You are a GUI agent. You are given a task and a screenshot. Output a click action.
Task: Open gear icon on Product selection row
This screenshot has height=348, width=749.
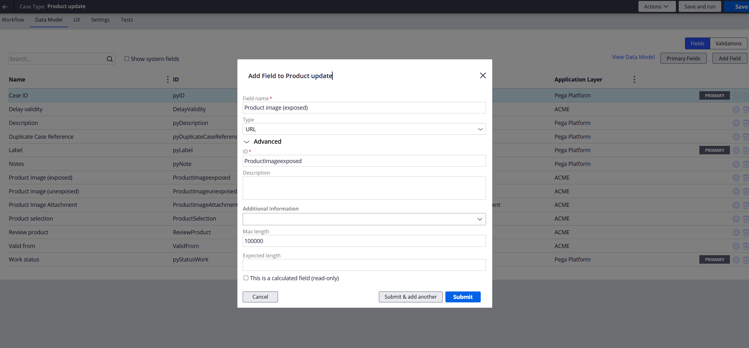pos(736,219)
